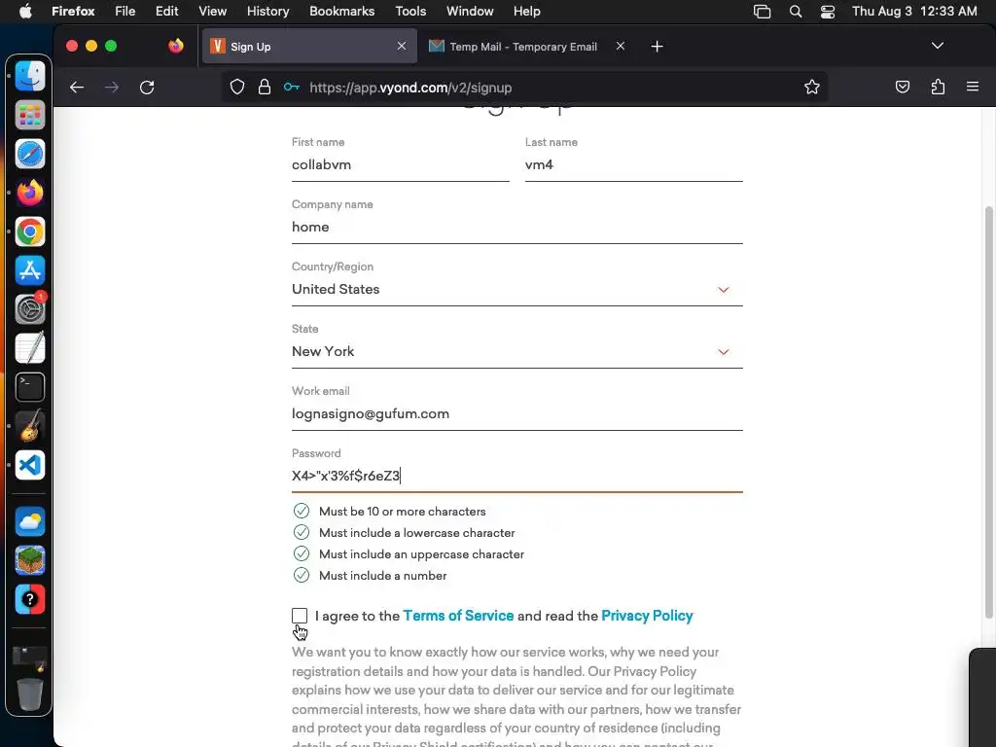Open the File menu
This screenshot has width=996, height=747.
[x=125, y=12]
